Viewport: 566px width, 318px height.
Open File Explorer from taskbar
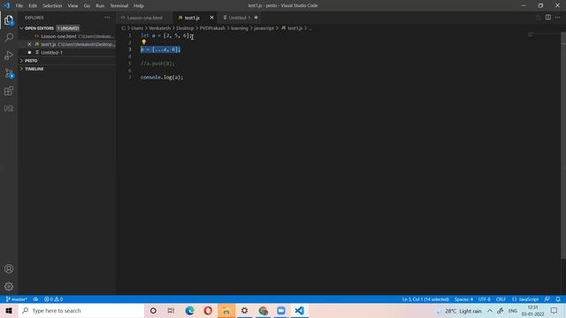226,311
